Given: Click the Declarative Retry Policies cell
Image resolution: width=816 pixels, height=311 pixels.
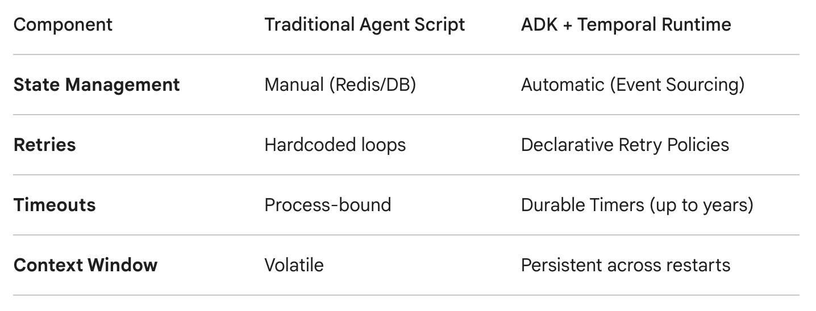Looking at the screenshot, I should (x=625, y=145).
